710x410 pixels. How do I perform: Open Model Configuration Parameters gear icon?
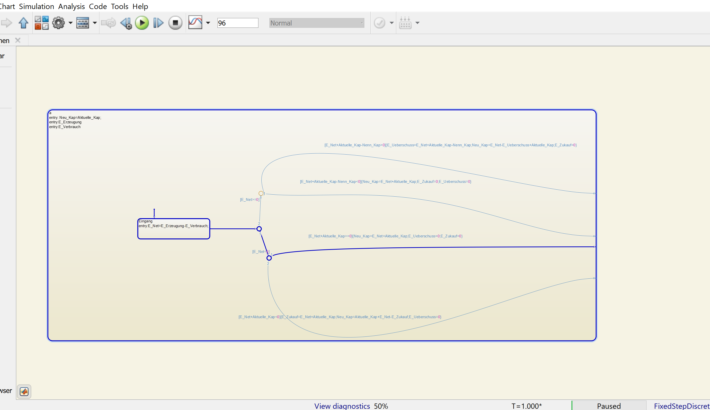tap(58, 23)
